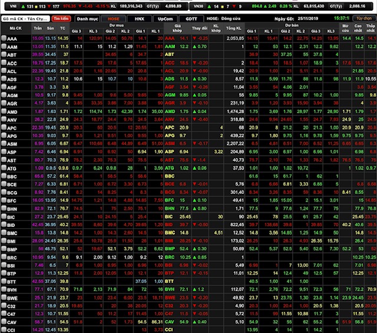Screen dimensions: 377x333
Task: Click the Mã CK column header
Action: [x=16, y=28]
